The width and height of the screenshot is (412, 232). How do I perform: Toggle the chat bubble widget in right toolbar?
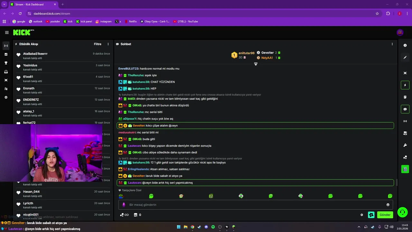[405, 109]
